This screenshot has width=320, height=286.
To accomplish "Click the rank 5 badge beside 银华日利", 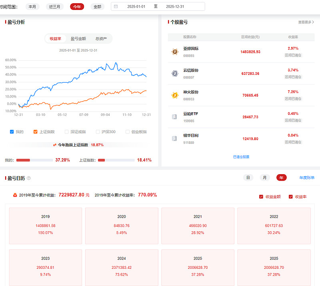I will click(x=174, y=139).
